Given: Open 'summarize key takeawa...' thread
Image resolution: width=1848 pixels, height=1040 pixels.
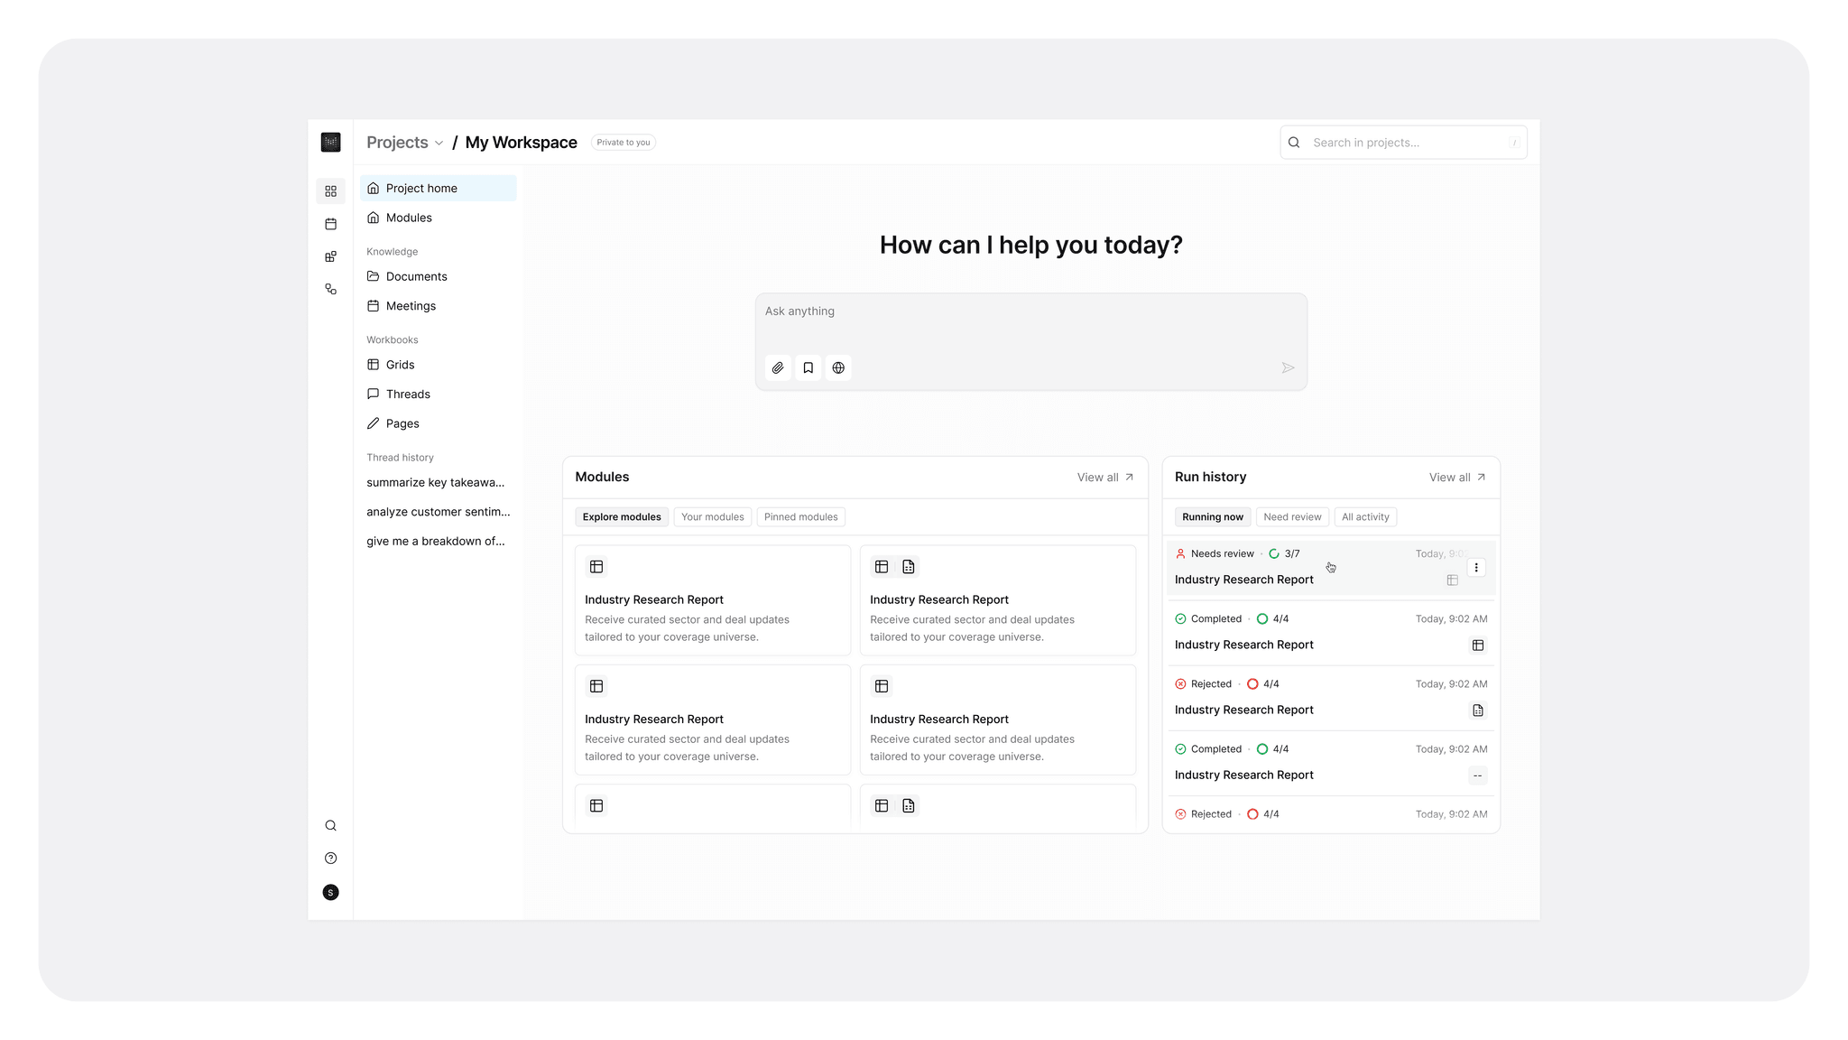Looking at the screenshot, I should [435, 482].
